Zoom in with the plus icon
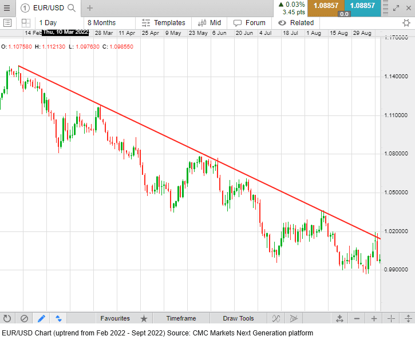 click(x=374, y=318)
